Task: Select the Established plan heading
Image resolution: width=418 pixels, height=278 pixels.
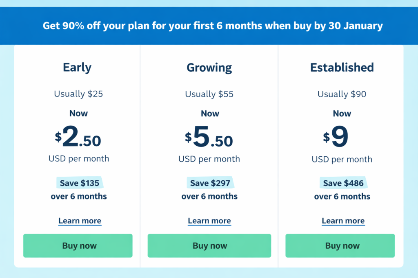Action: coord(342,68)
